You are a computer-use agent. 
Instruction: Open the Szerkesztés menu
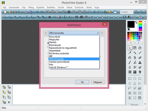pyautogui.click(x=14, y=7)
